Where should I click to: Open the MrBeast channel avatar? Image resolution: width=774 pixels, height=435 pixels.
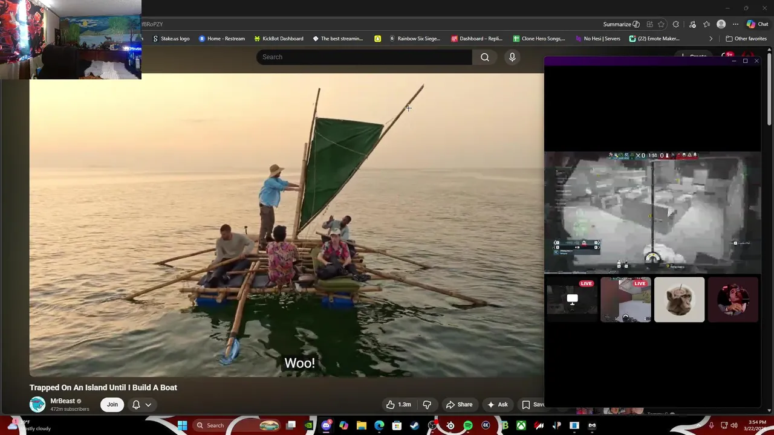[x=37, y=404]
